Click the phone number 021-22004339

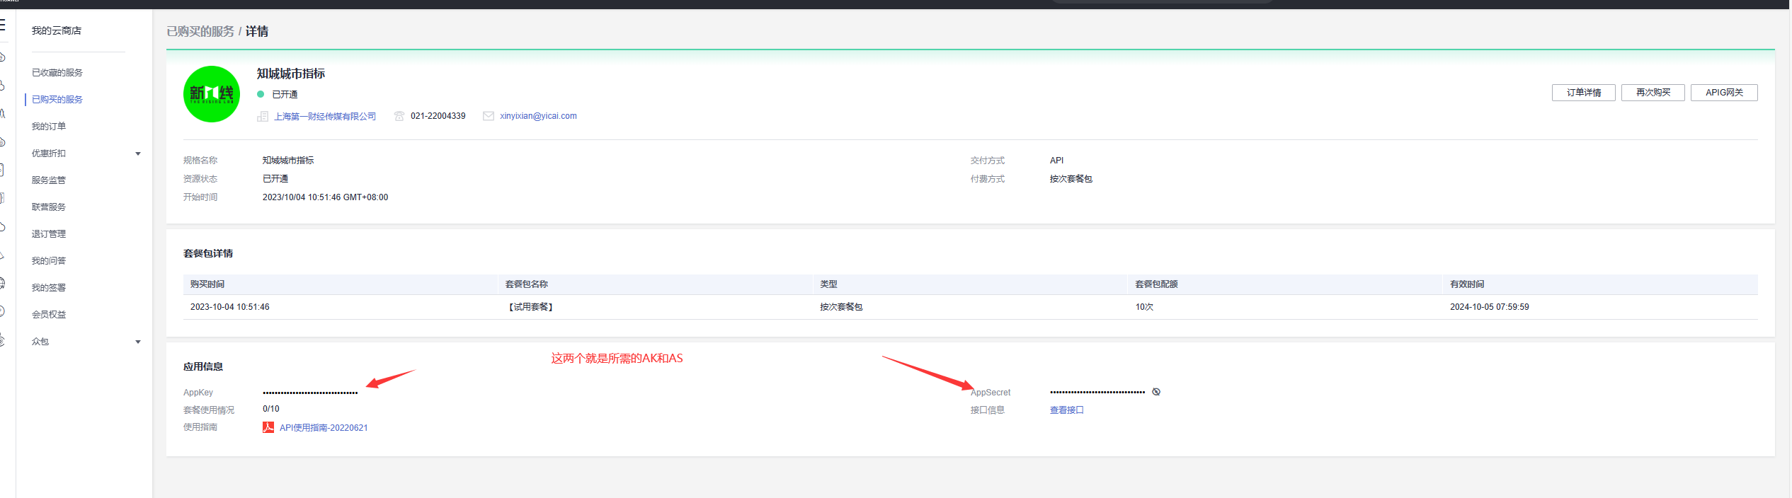pos(438,116)
